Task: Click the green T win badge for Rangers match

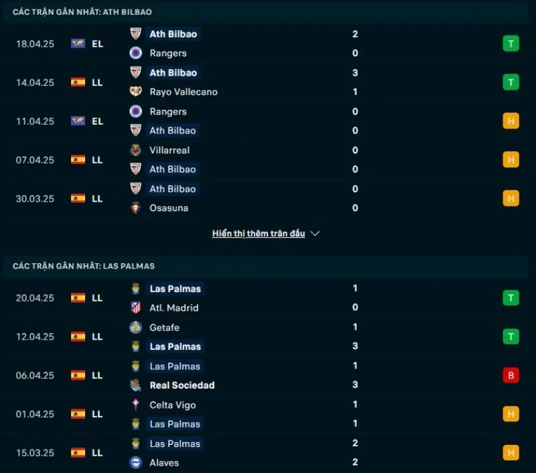Action: (x=511, y=44)
